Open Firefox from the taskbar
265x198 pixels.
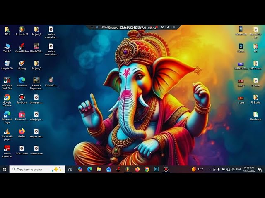pyautogui.click(x=137, y=170)
